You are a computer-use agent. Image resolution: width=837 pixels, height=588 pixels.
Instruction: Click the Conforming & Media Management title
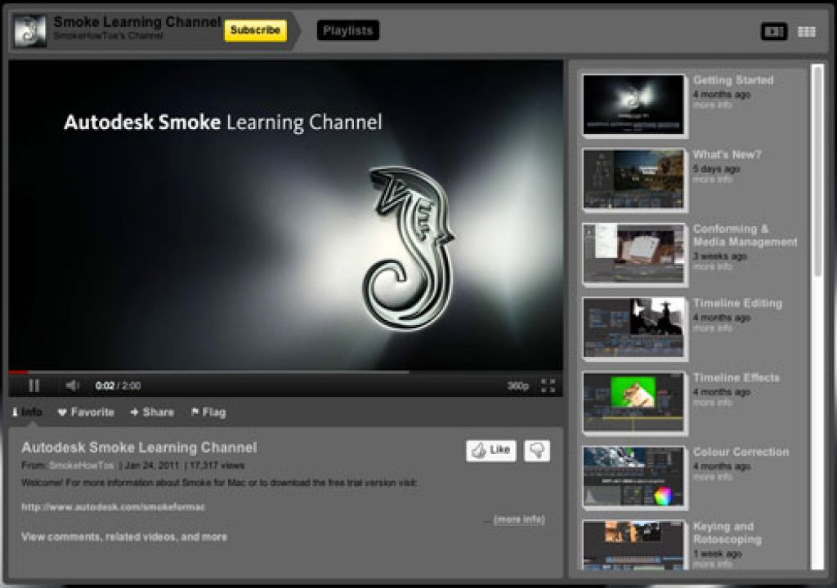pos(745,235)
